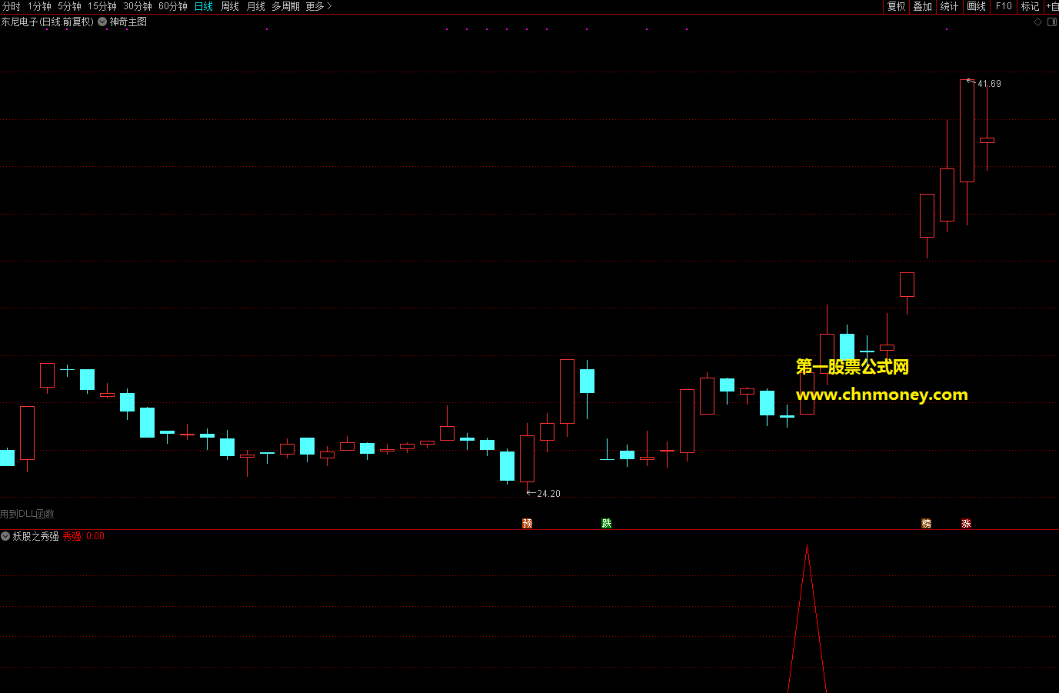Click the 东尼电子(日线.前复权) title
Viewport: 1059px width, 693px height.
point(47,22)
